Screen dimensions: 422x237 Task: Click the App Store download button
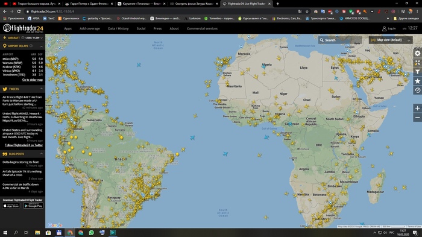(x=11, y=206)
